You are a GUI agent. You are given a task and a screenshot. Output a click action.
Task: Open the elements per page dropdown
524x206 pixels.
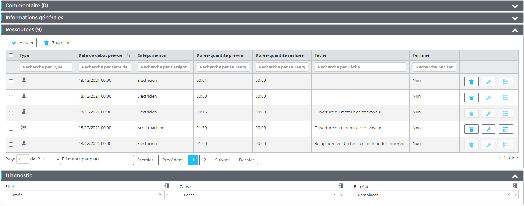point(51,159)
